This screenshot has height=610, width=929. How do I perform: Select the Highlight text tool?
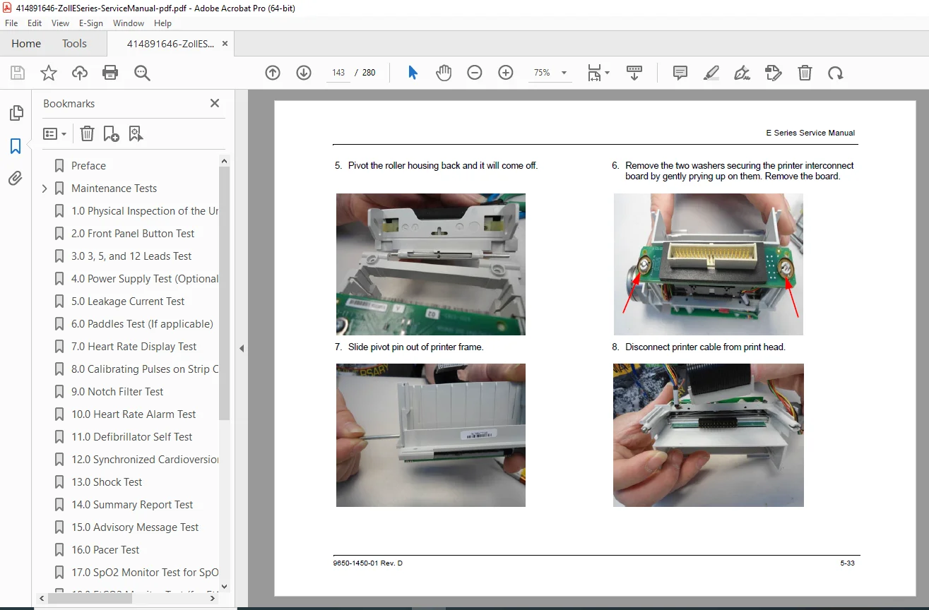(x=711, y=73)
